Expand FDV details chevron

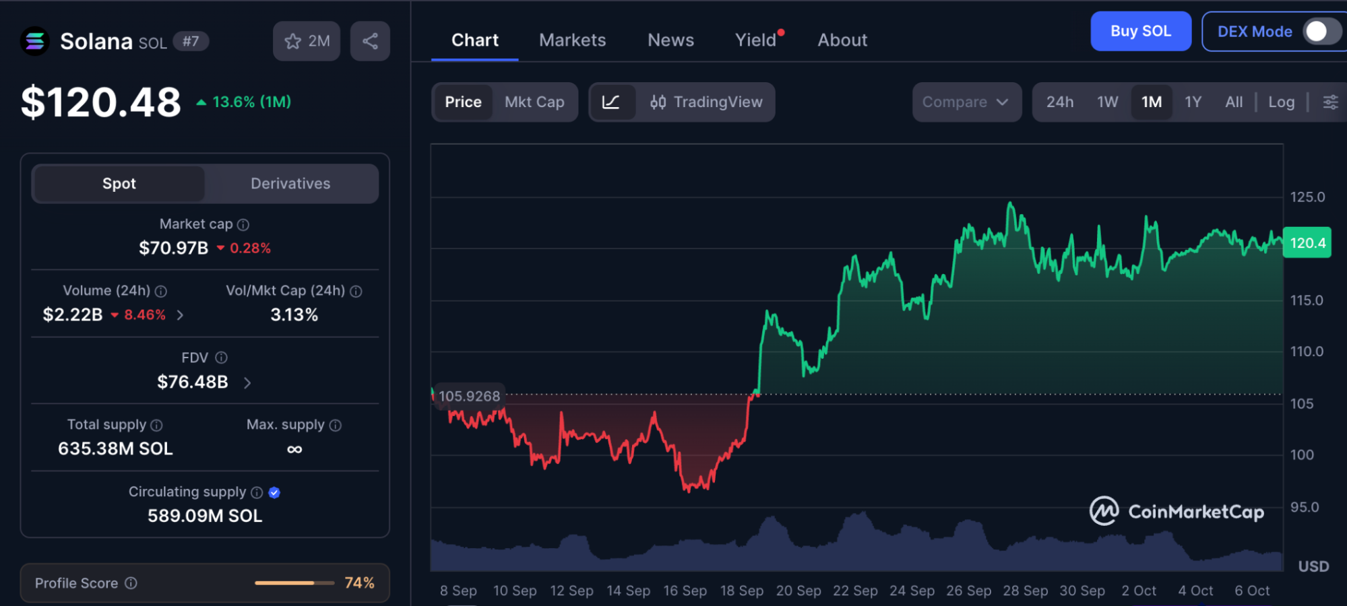[x=247, y=383]
